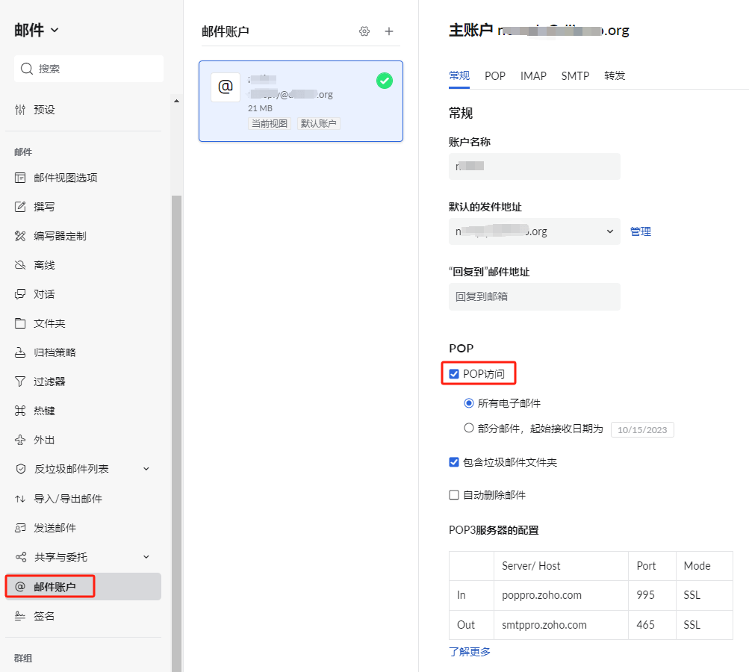The height and width of the screenshot is (672, 749).
Task: Click the plus icon to add mail account
Action: pyautogui.click(x=388, y=31)
